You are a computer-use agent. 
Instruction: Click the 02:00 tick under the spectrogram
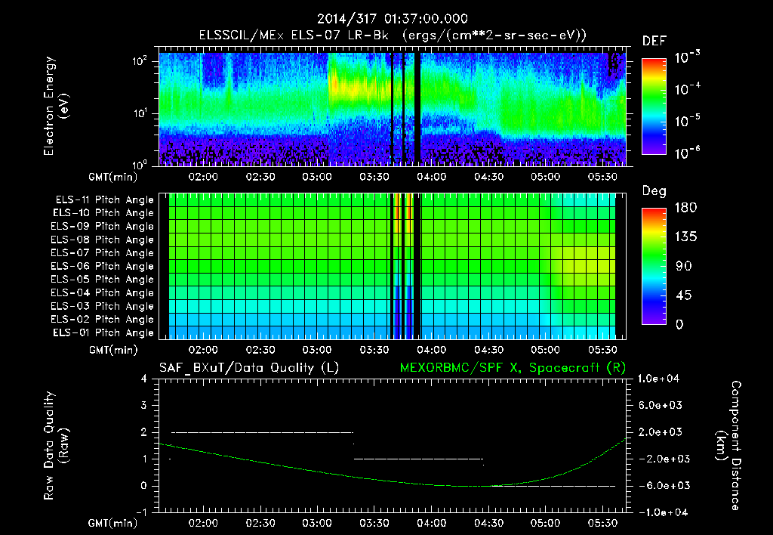(203, 177)
